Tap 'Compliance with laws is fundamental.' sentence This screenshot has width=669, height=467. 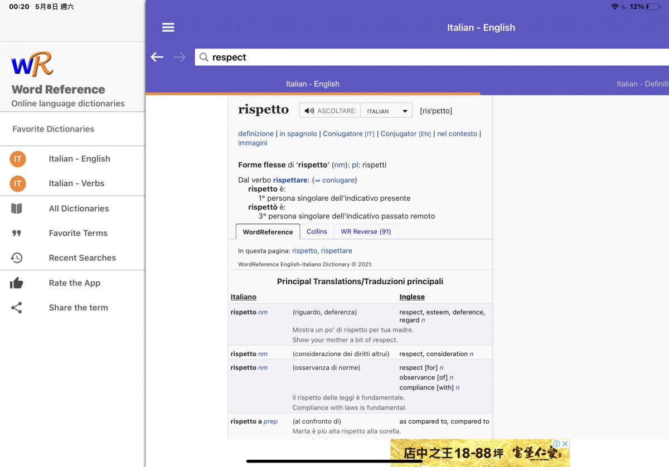point(350,408)
